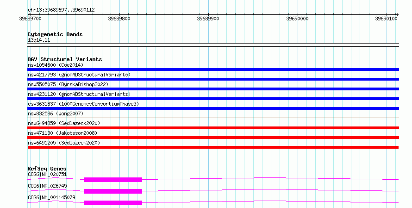The image size is (412, 208).
Task: Select the magenta exon of COG6|NM_020751
Action: pos(113,180)
